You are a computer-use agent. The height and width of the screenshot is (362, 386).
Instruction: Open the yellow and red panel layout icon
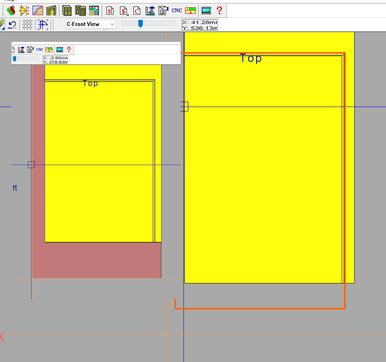[190, 10]
